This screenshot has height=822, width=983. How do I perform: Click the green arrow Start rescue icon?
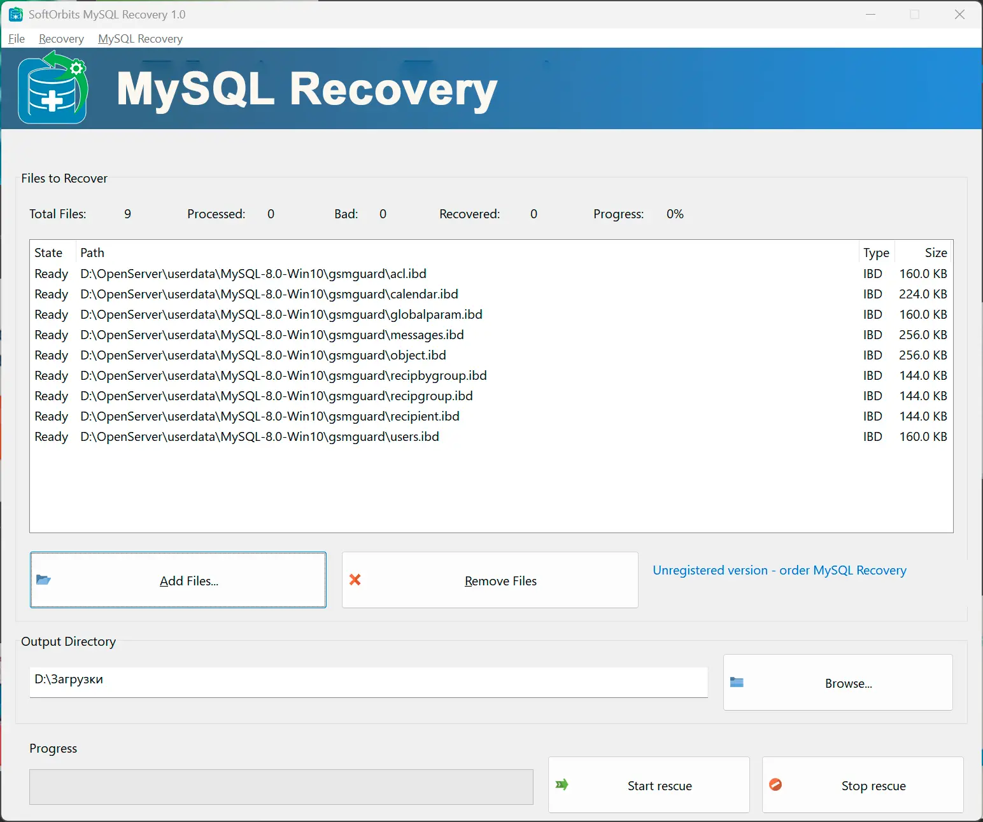pos(562,784)
